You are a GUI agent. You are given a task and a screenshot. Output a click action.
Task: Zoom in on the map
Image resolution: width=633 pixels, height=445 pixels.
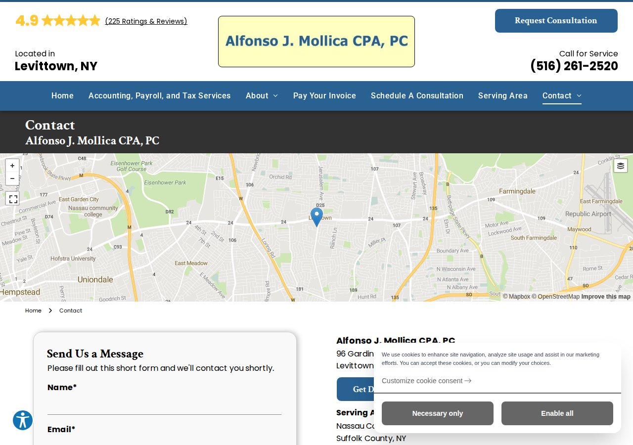(12, 166)
